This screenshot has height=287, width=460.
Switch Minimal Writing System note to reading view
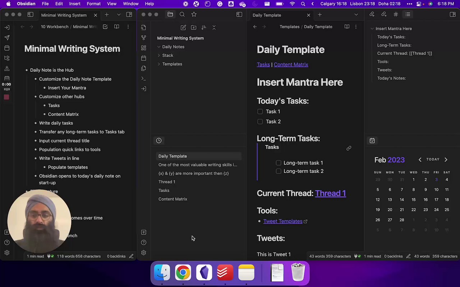point(116,27)
